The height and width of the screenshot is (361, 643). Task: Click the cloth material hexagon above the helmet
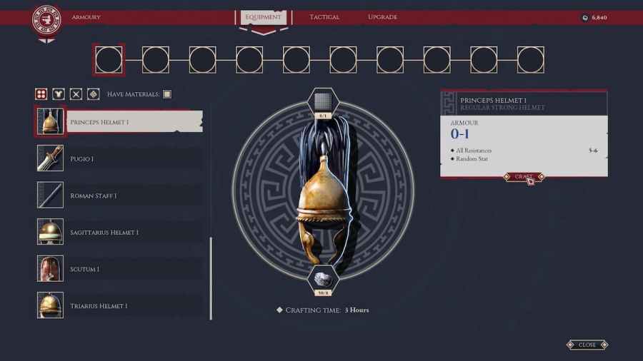coord(323,102)
